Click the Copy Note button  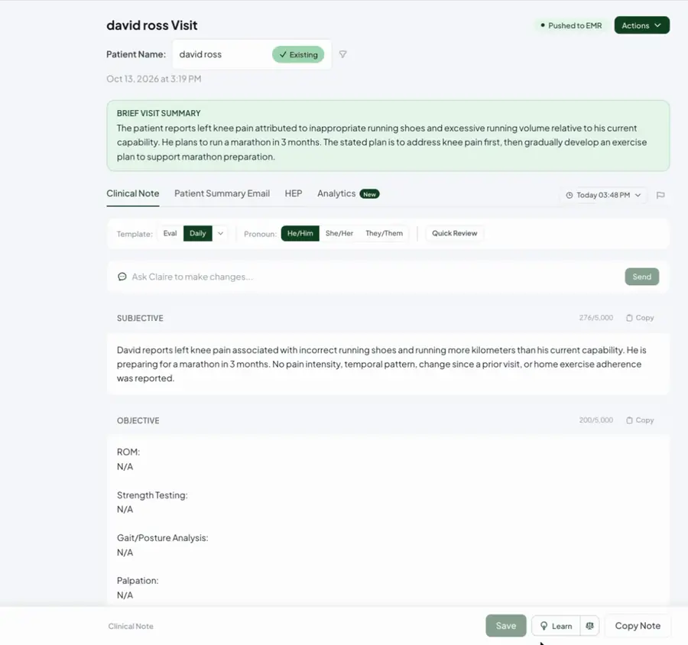(637, 626)
